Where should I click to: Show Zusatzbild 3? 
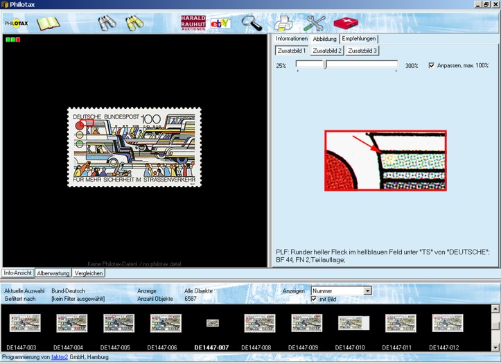coord(362,51)
